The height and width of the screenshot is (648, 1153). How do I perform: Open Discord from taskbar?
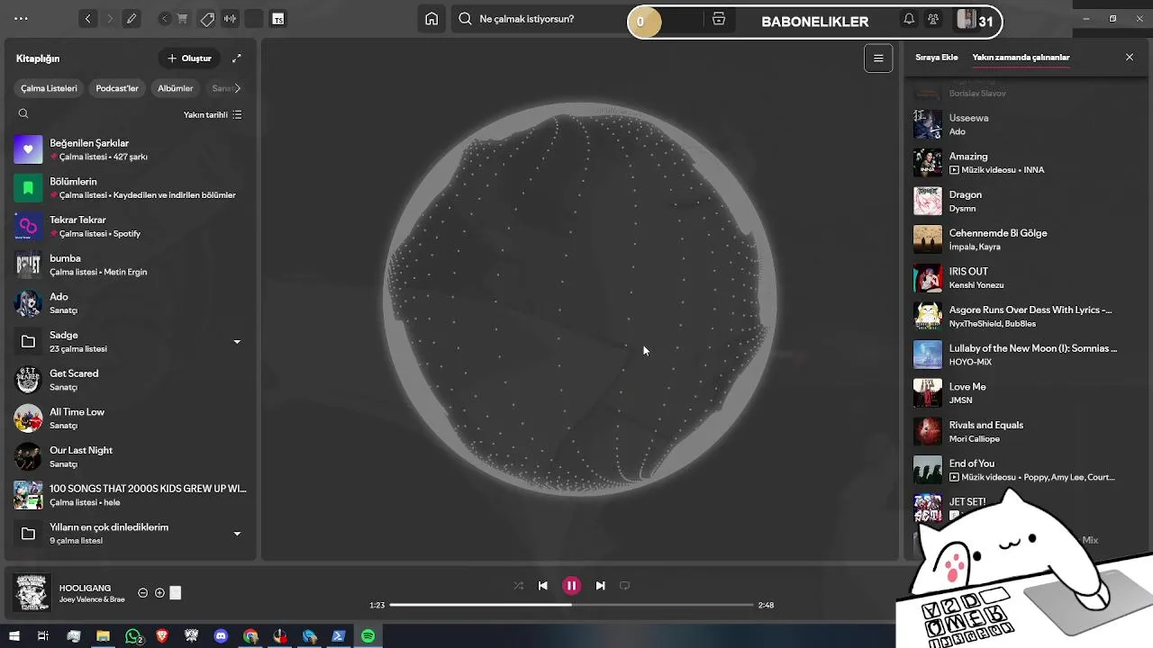[x=221, y=636]
